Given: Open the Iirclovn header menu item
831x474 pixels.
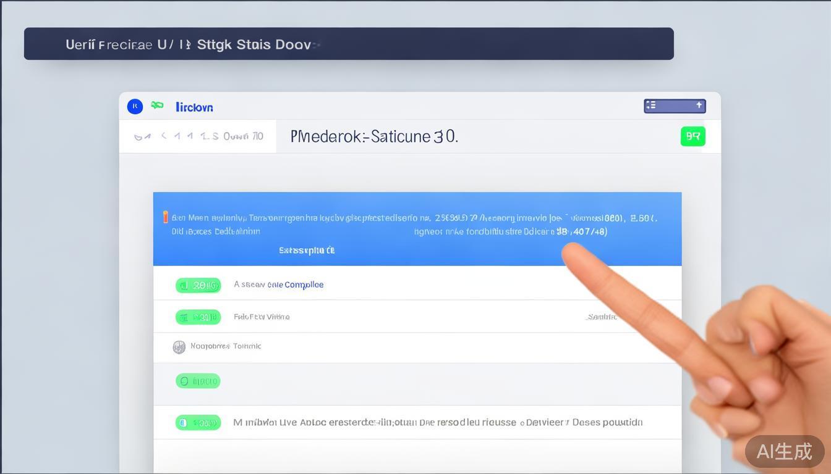Looking at the screenshot, I should (x=194, y=107).
